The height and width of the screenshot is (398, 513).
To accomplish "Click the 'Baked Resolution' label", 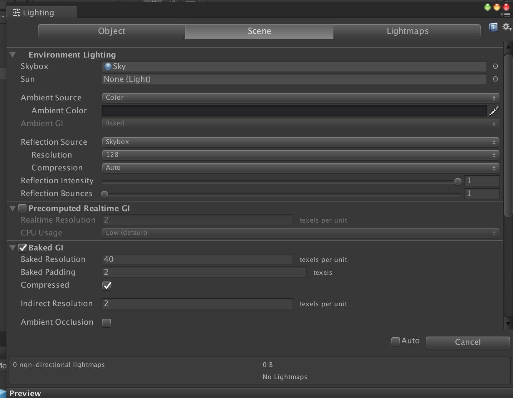I will pyautogui.click(x=53, y=259).
